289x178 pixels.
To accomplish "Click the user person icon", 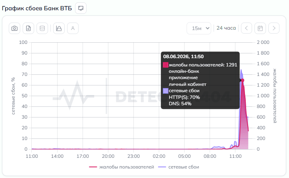I will [73, 28].
